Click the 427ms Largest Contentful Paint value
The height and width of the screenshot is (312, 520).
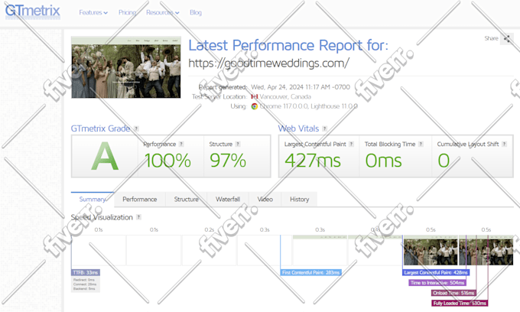point(313,161)
